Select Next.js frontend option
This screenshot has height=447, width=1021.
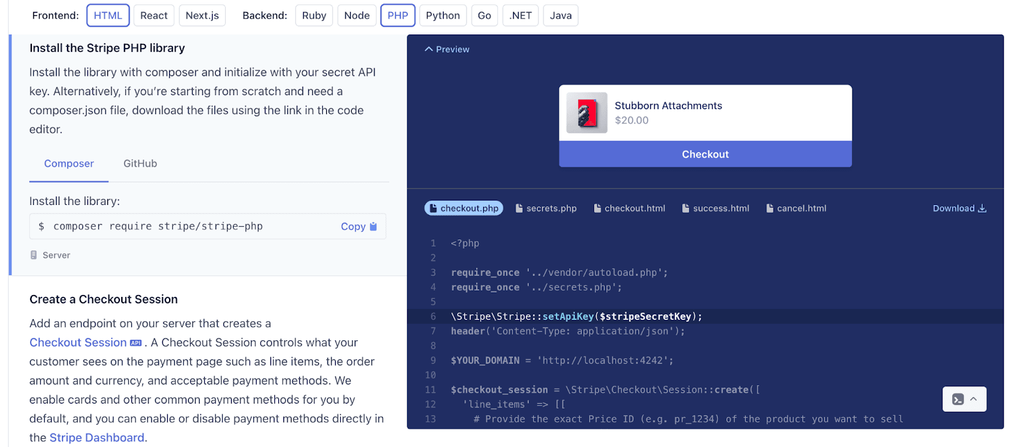(202, 15)
